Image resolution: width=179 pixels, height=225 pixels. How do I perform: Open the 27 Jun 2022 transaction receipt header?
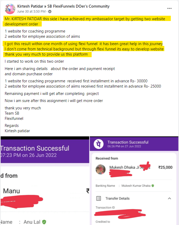128,144
